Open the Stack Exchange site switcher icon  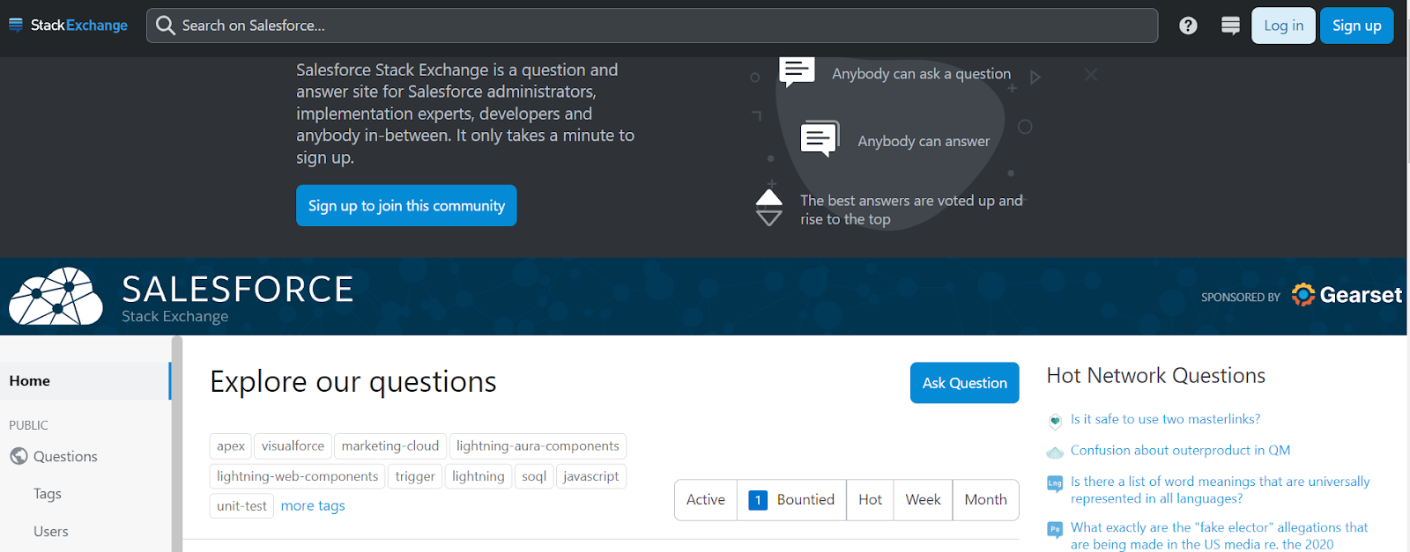(x=1231, y=26)
